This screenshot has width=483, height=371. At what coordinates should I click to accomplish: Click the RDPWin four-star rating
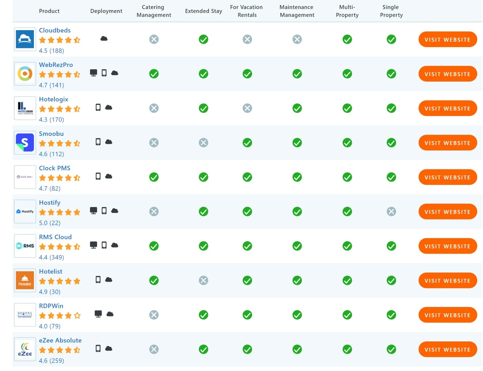(x=60, y=316)
